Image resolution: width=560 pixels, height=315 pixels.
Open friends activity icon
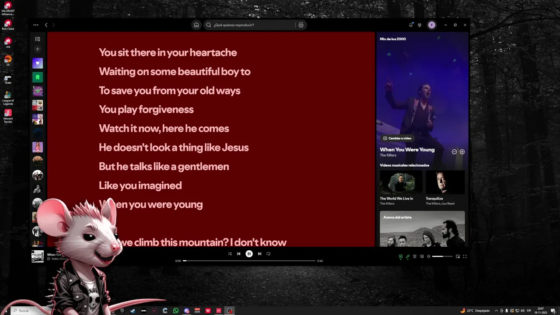(x=420, y=25)
